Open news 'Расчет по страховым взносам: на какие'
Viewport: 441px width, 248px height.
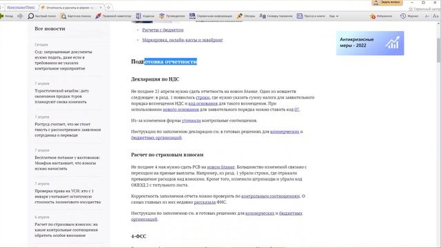(66, 229)
